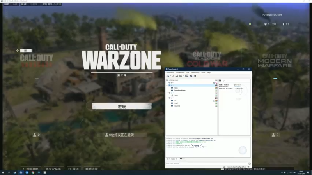The height and width of the screenshot is (175, 312).
Task: Select Call of Duty Vanguard game tile
Action: pyautogui.click(x=36, y=61)
